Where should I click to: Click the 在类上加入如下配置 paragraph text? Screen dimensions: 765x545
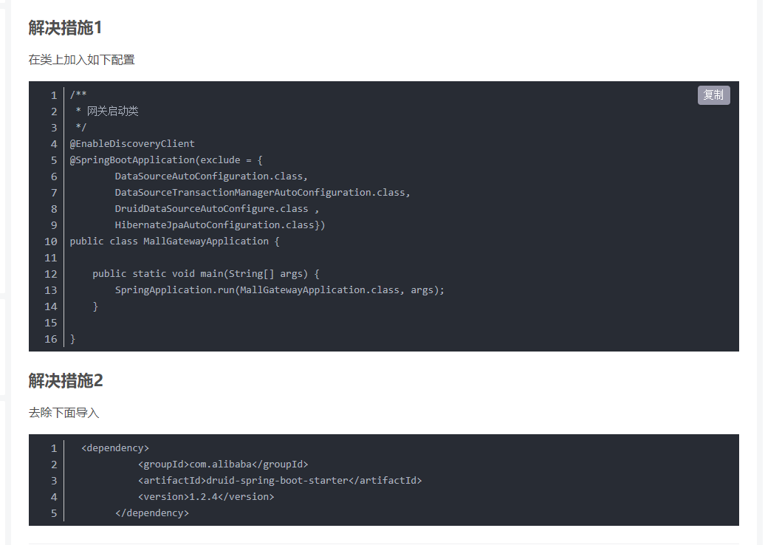pyautogui.click(x=81, y=60)
